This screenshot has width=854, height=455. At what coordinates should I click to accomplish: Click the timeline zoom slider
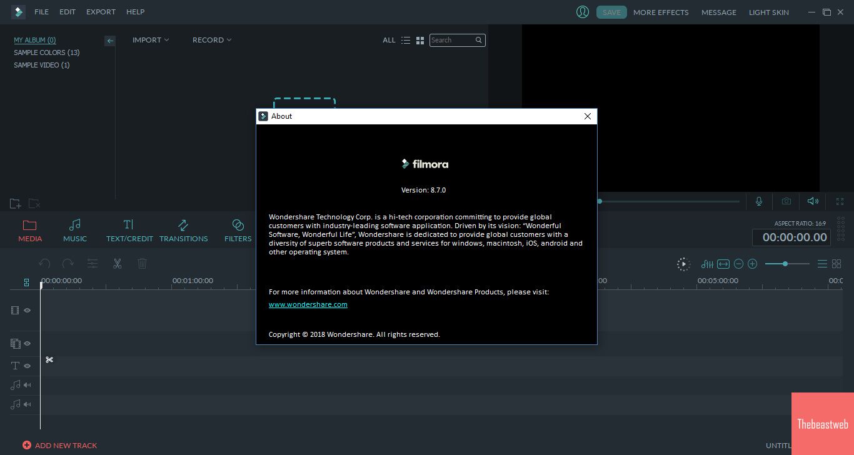[787, 264]
